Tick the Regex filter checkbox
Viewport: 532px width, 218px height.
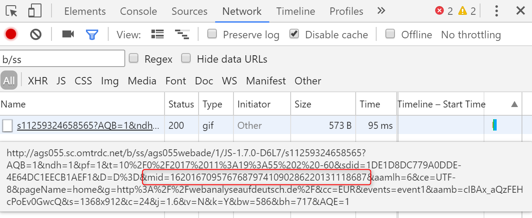pyautogui.click(x=134, y=58)
